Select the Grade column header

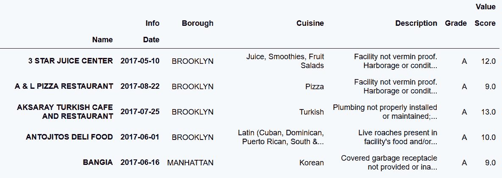click(456, 23)
